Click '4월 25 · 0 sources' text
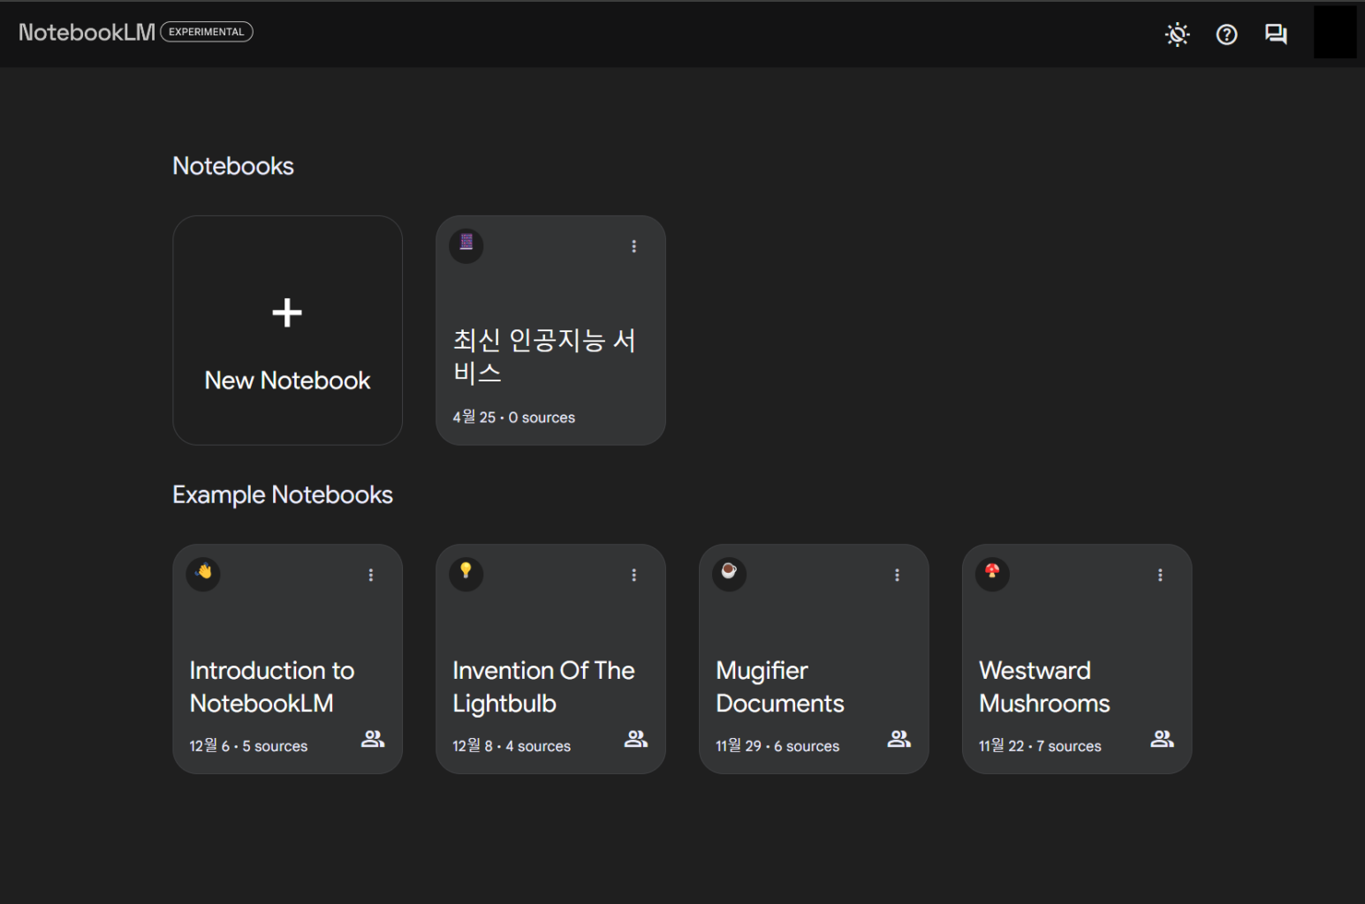The height and width of the screenshot is (904, 1365). click(x=514, y=417)
